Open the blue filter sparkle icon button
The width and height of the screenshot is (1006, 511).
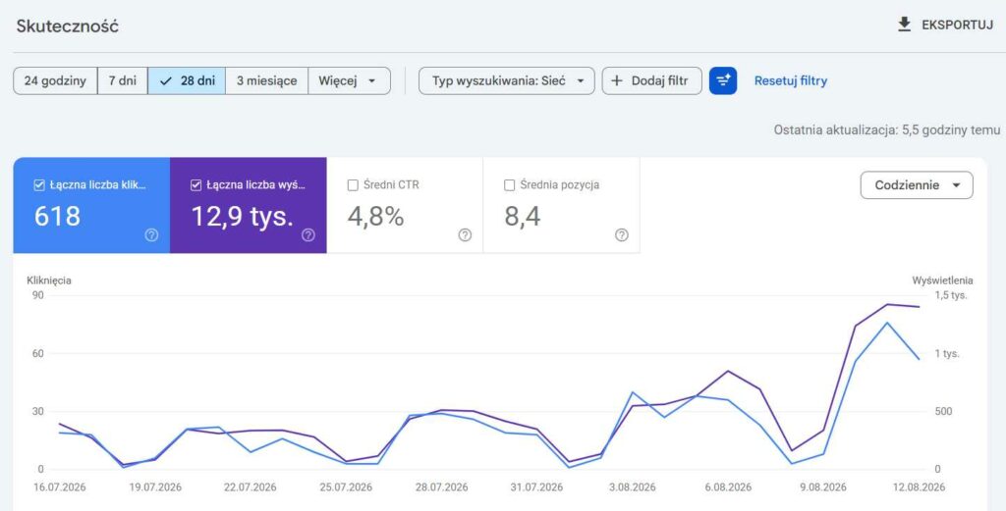(723, 80)
